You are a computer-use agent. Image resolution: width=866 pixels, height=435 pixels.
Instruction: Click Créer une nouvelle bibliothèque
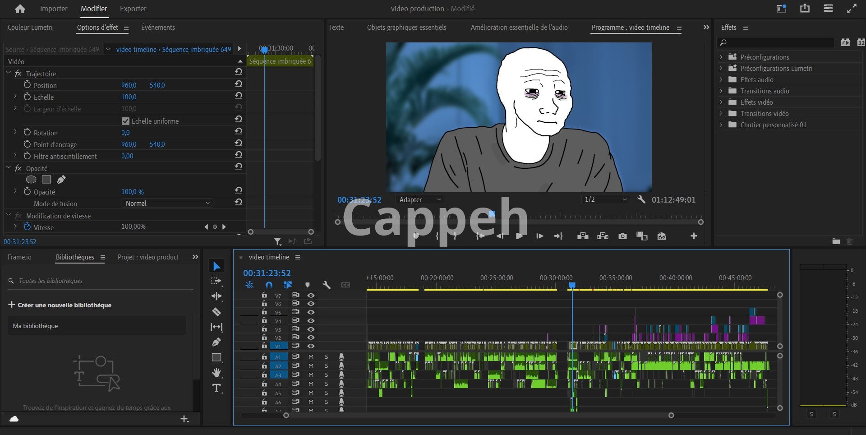(x=60, y=305)
